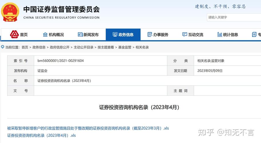The height and width of the screenshot is (143, 261).
Task: Click the table name value 证券投资咨询机构名录（2023年4月）
Action: point(64,81)
